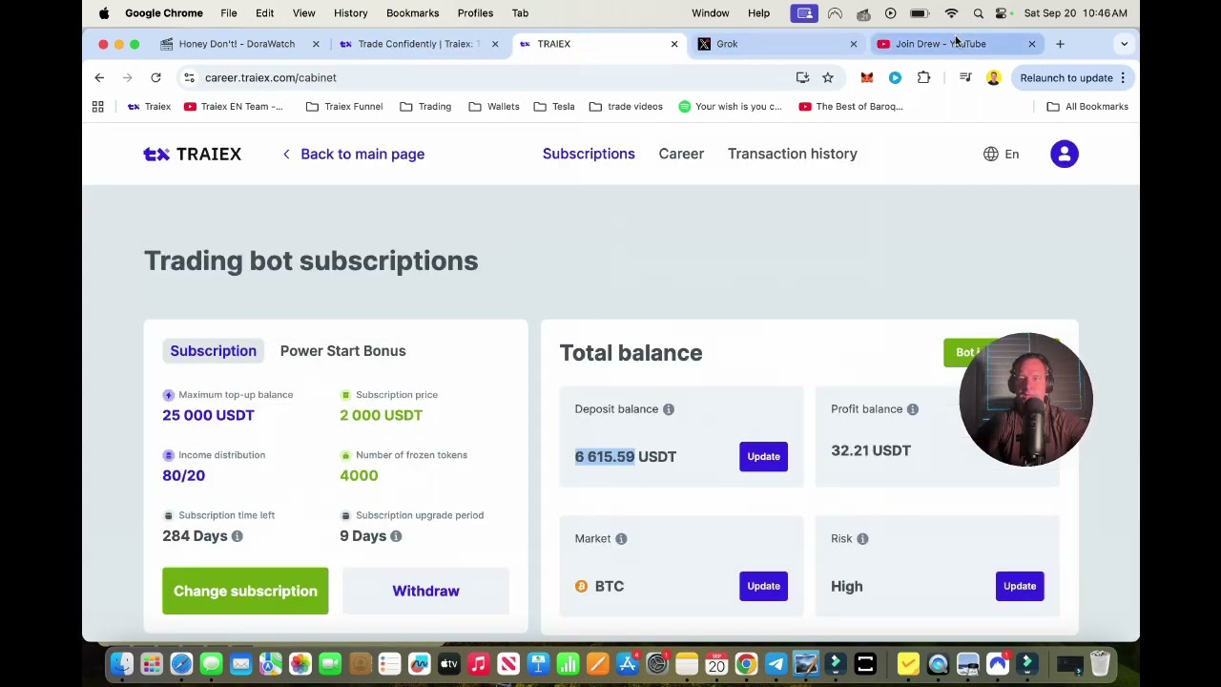Open the Chrome three-dot menu
The image size is (1221, 687).
coord(1123,77)
